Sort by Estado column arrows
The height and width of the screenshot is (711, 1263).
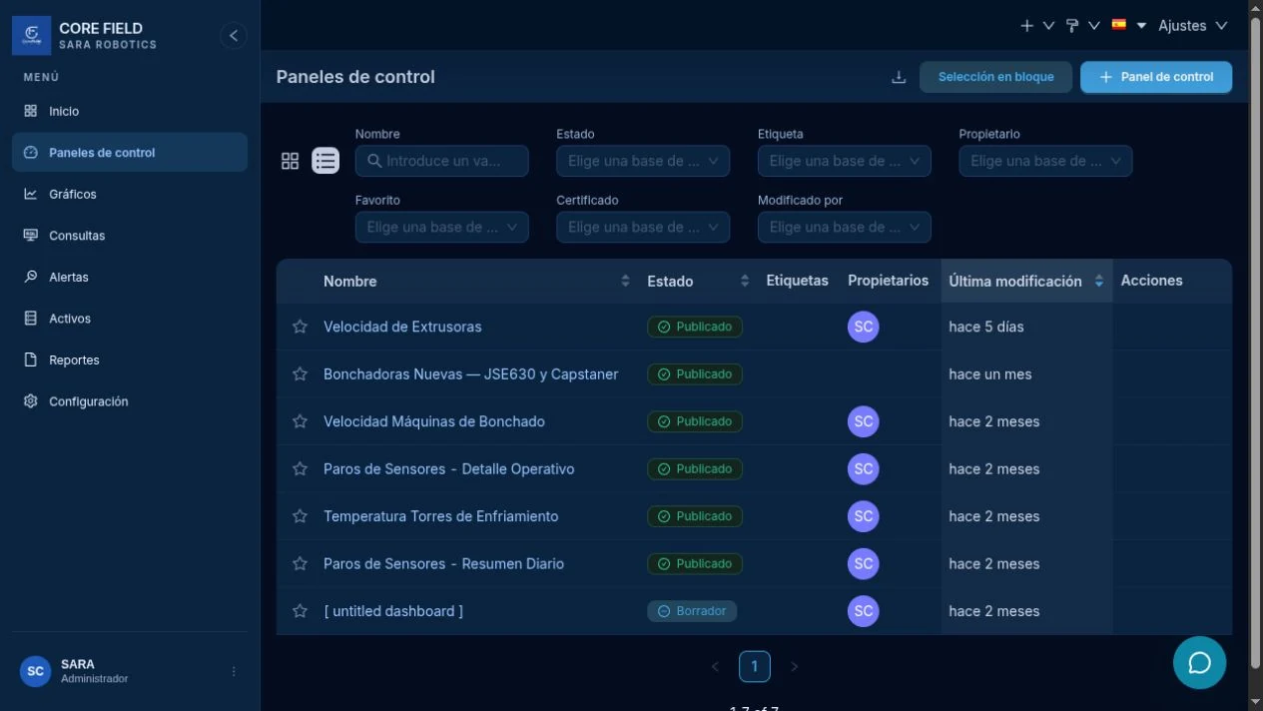[x=745, y=282]
